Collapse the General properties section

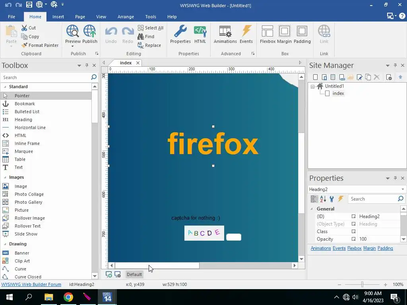pyautogui.click(x=312, y=209)
